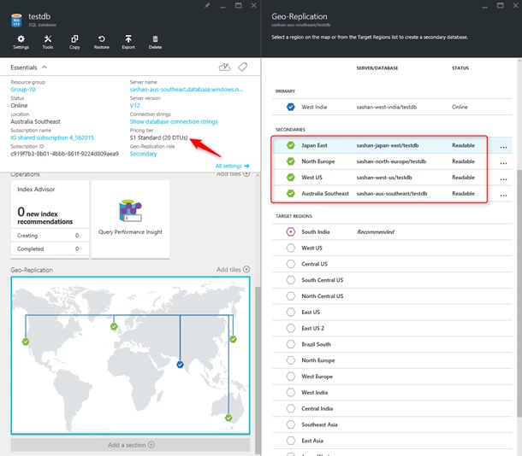Click the North Europe secondary green check icon
Screen dimensions: 522x456
[x=291, y=161]
